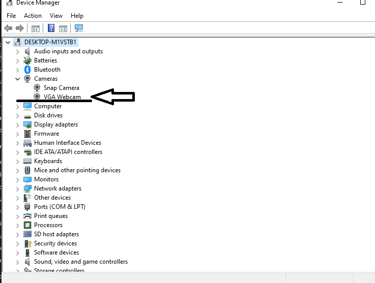Click the Ports plug icon
375x283 pixels.
pyautogui.click(x=27, y=207)
